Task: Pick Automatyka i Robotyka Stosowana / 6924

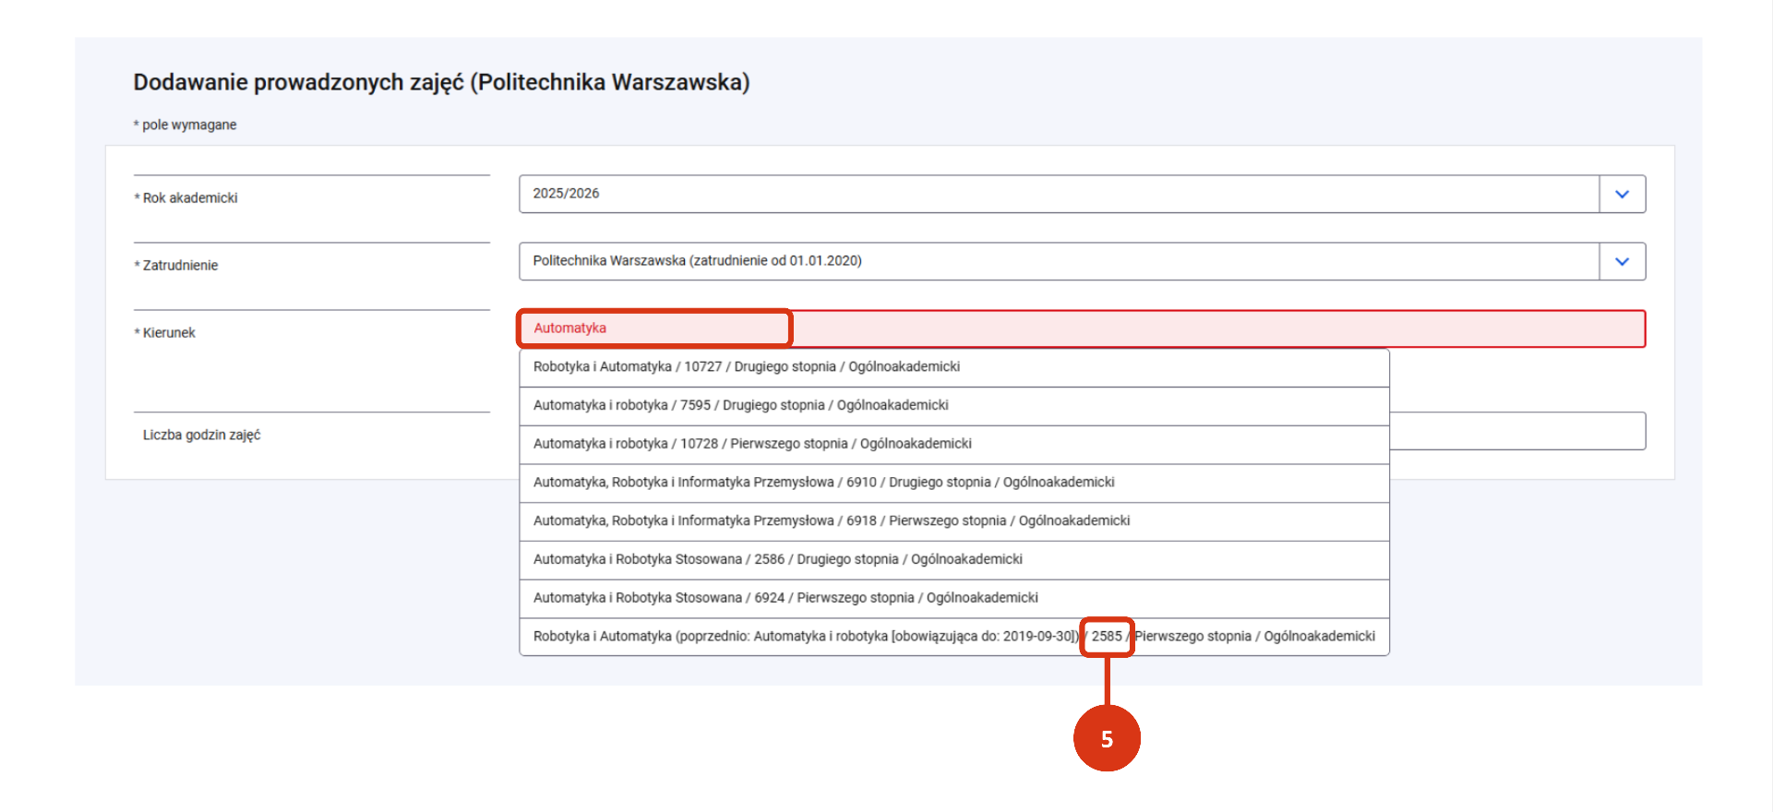Action: click(954, 598)
